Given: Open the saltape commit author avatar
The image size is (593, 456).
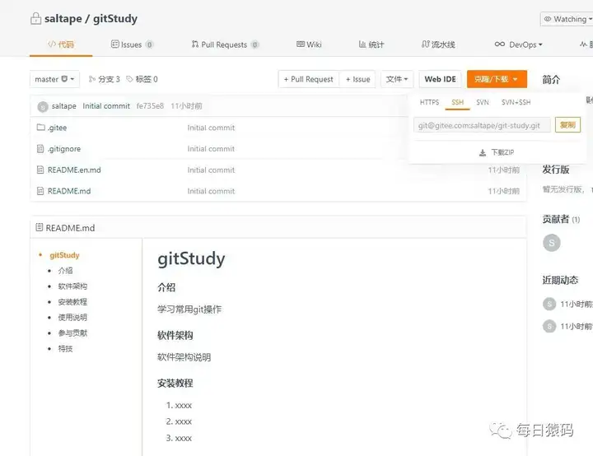Looking at the screenshot, I should [43, 107].
